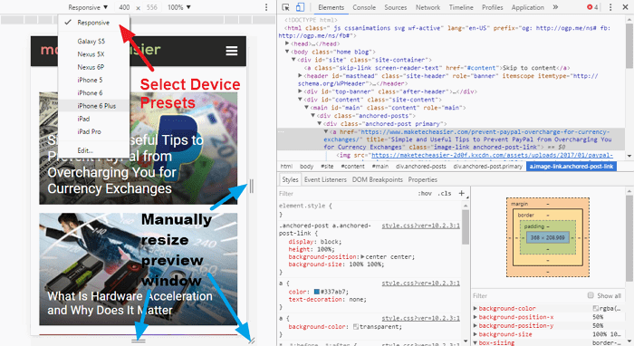Open the site hamburger menu icon
Image resolution: width=634 pixels, height=346 pixels.
tap(232, 51)
